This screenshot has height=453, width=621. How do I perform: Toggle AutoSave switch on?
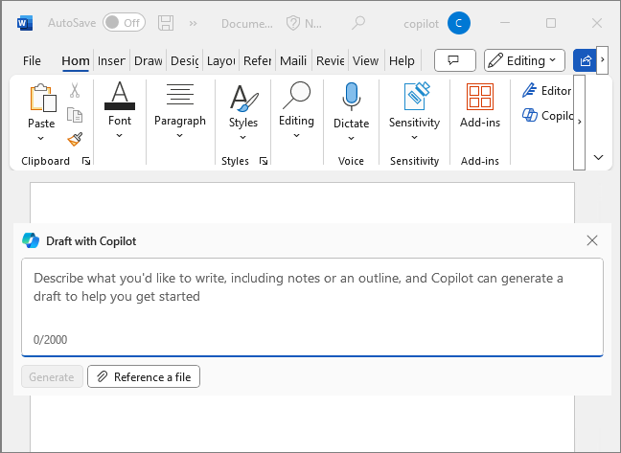pos(124,23)
